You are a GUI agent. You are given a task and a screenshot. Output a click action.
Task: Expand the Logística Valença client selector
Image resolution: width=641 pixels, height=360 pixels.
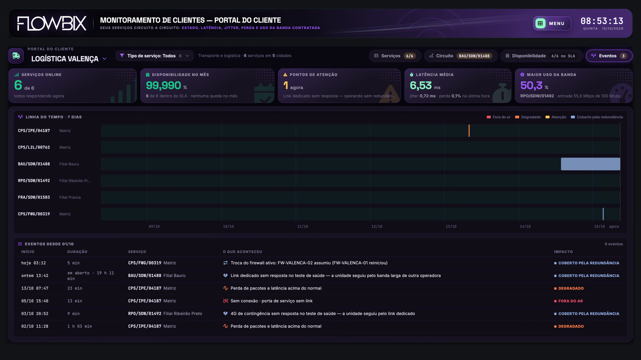[x=69, y=59]
